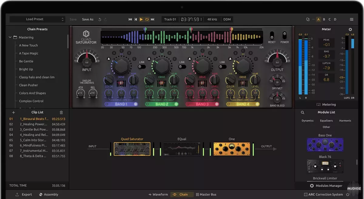Select clip 07 Instrumental M...
This screenshot has height=199, width=364.
pyautogui.click(x=37, y=151)
